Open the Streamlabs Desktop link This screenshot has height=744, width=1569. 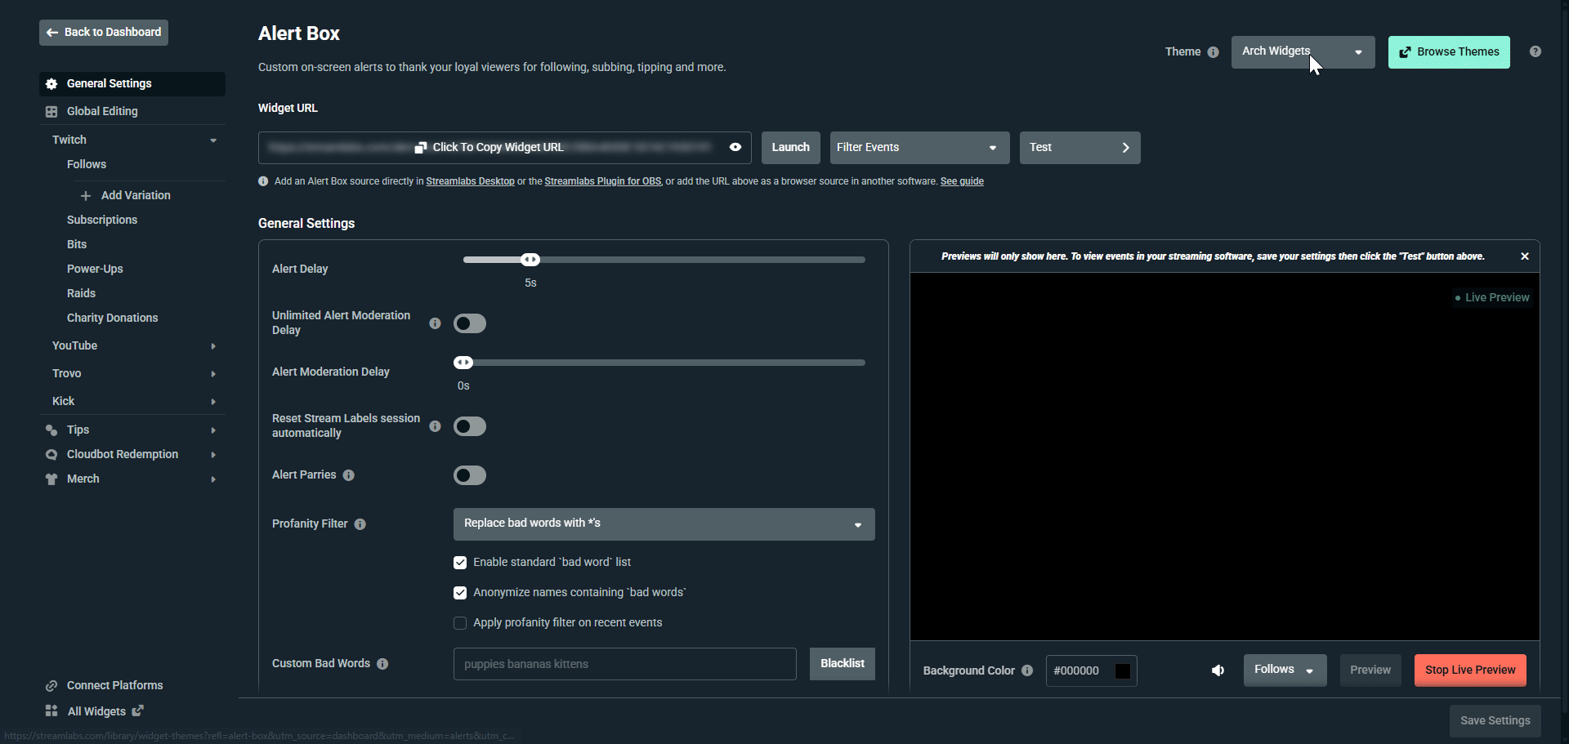[x=470, y=181]
